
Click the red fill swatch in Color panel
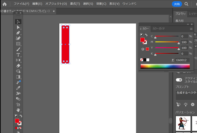(x=142, y=40)
